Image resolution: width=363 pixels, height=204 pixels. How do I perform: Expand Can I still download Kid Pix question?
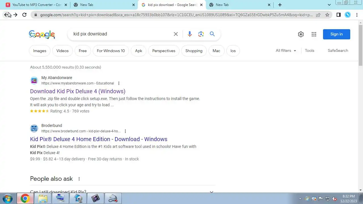click(x=123, y=191)
